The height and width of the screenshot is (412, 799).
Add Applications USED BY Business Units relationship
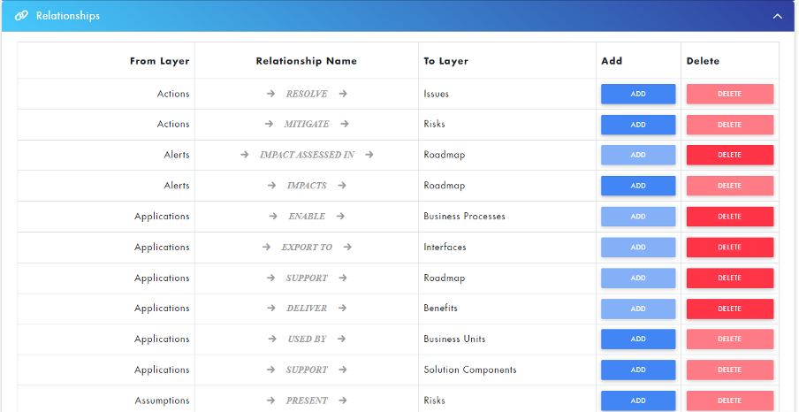[x=638, y=339]
